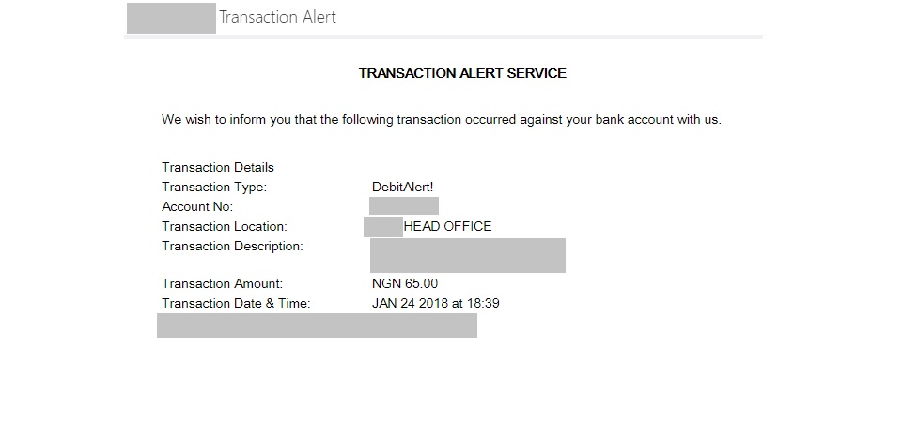The height and width of the screenshot is (422, 902).
Task: Click the Transaction Type label
Action: [214, 187]
